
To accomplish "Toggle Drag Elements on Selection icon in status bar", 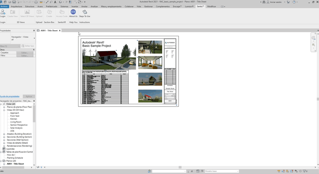I will [296, 171].
